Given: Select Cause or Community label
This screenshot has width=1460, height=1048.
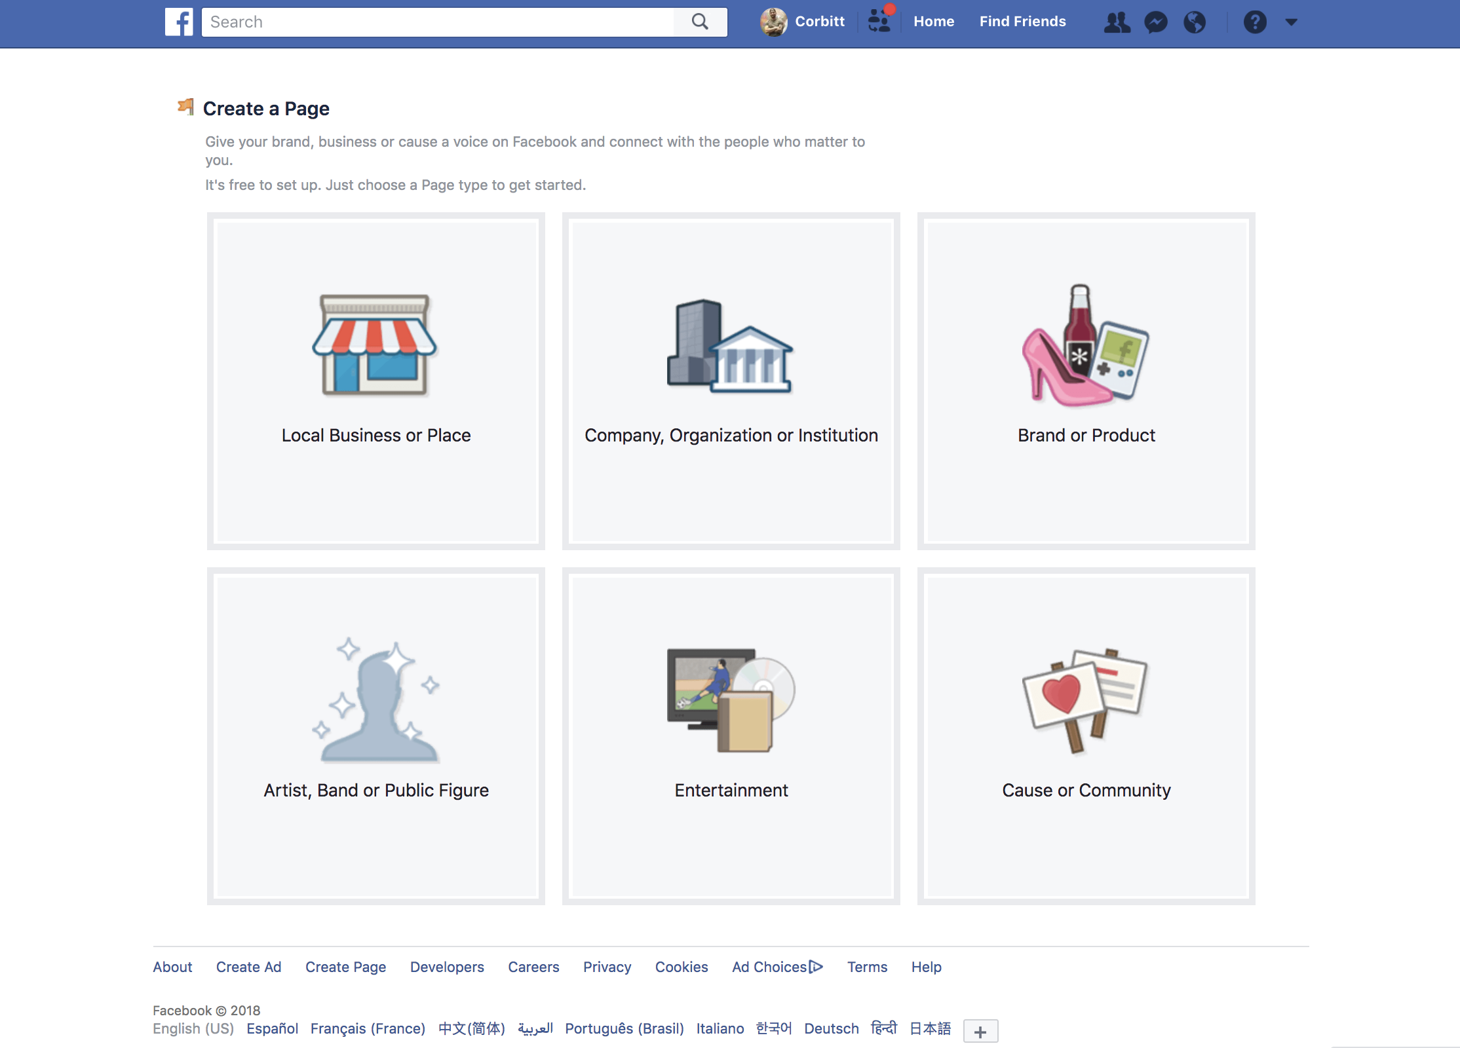Looking at the screenshot, I should pos(1086,791).
